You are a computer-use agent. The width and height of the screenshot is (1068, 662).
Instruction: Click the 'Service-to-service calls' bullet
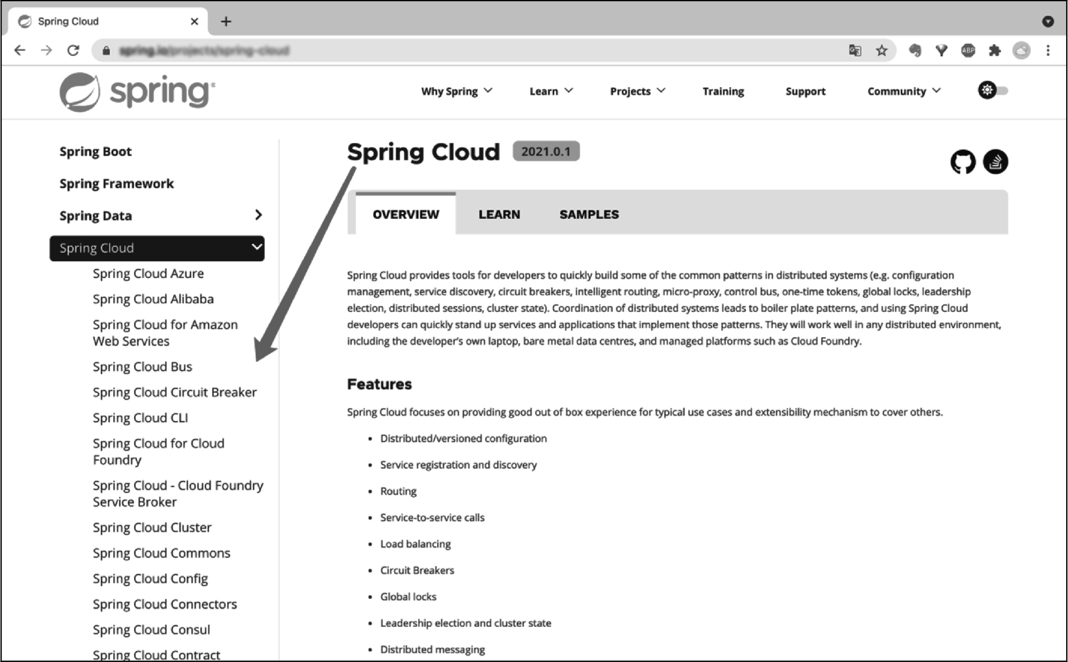(432, 518)
